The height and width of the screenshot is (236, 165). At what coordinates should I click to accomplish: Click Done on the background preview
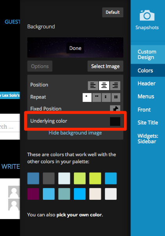point(75,48)
